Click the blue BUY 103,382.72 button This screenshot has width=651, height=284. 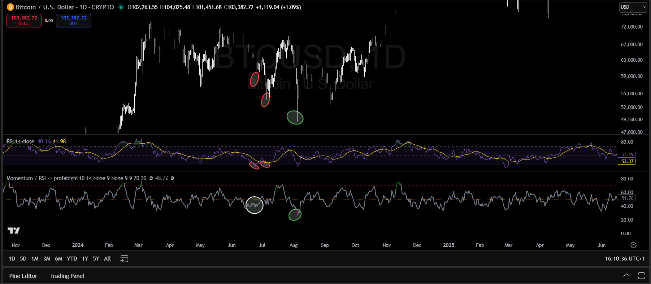click(74, 20)
